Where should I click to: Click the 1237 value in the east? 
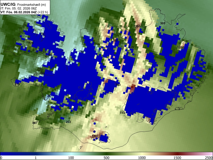click(181, 47)
